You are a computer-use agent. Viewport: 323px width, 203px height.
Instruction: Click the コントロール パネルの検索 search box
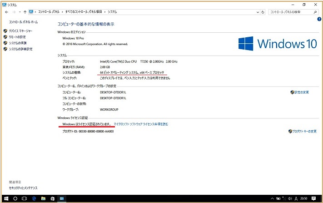[x=291, y=12]
